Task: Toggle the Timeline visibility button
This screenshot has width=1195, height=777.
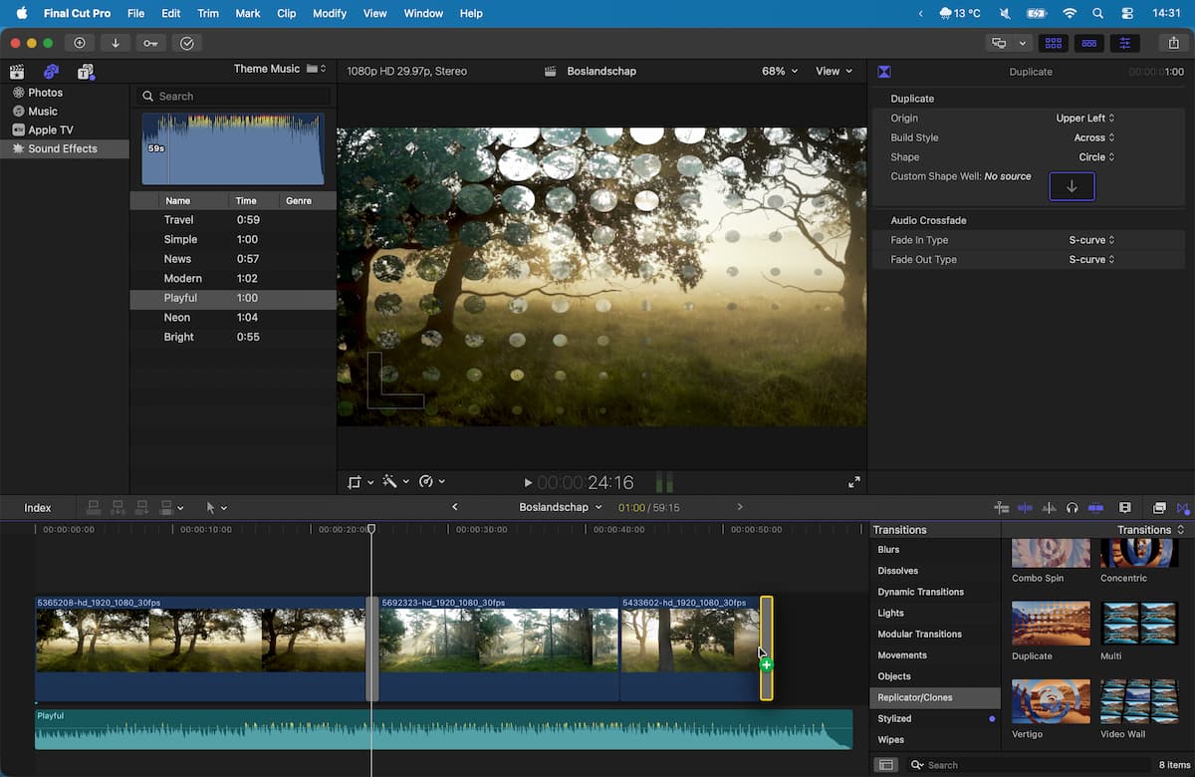Action: 1089,43
